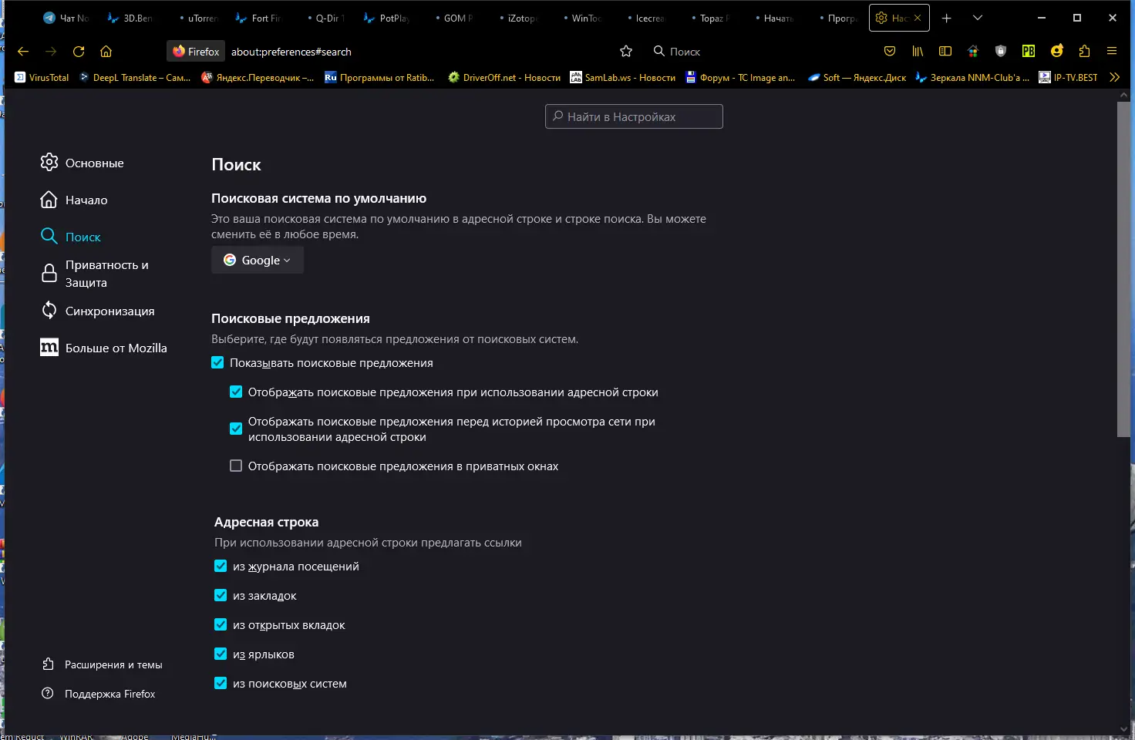Open Поддержка Firefox link
Image resolution: width=1135 pixels, height=740 pixels.
click(99, 694)
